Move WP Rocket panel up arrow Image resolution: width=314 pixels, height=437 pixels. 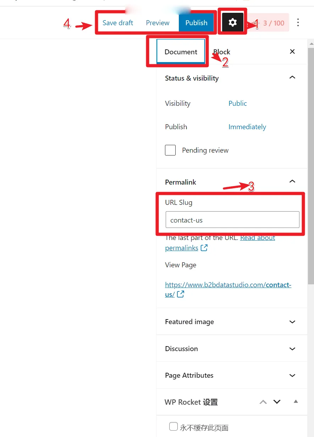[263, 402]
